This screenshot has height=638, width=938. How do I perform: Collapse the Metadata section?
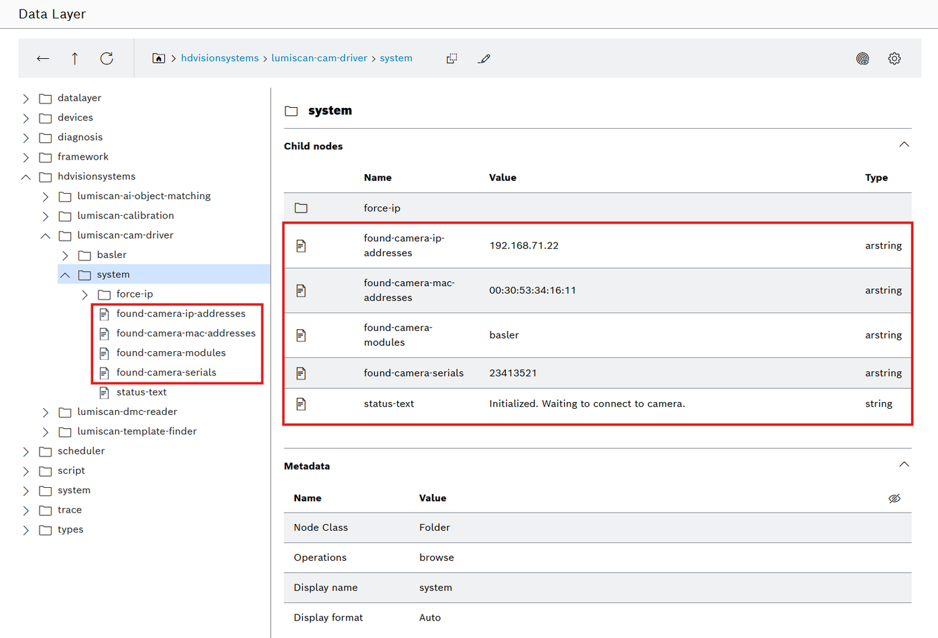point(904,464)
